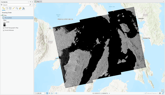Screen dimensions: 165x95
Task: Open List By Perspective Imagery icon
Action: click(x=24, y=8)
